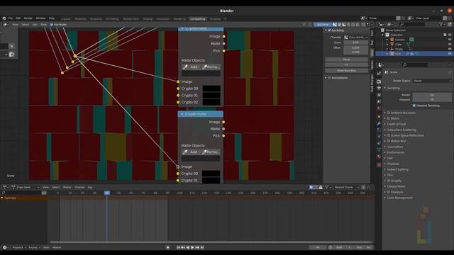Open the compositor Add menu

(x=35, y=25)
